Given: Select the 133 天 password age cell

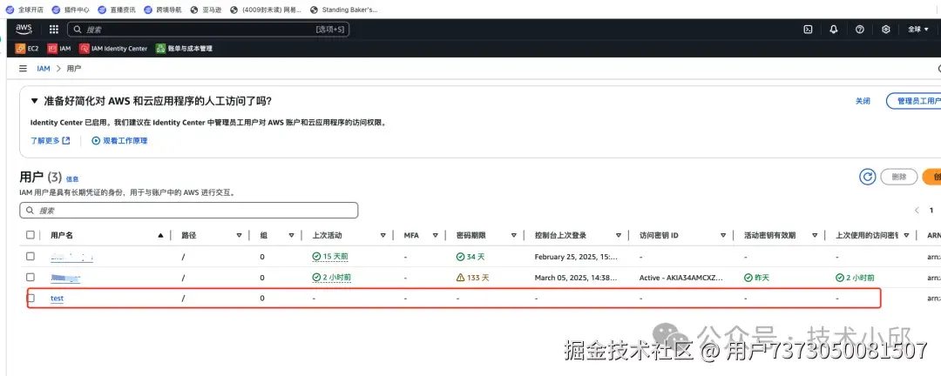Looking at the screenshot, I should (x=472, y=278).
